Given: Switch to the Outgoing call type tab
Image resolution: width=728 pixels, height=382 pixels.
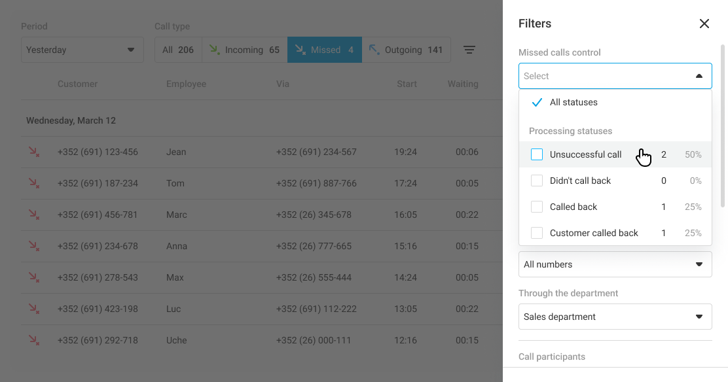Looking at the screenshot, I should [x=406, y=50].
